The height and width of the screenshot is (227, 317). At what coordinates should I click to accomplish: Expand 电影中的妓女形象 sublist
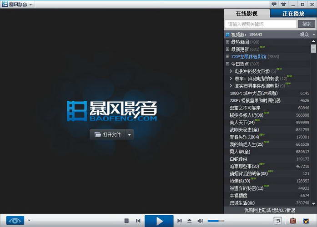click(231, 71)
